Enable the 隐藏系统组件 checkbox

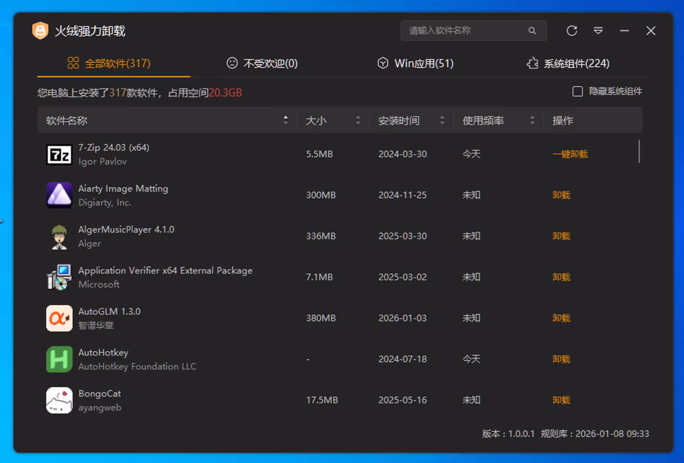click(x=577, y=92)
